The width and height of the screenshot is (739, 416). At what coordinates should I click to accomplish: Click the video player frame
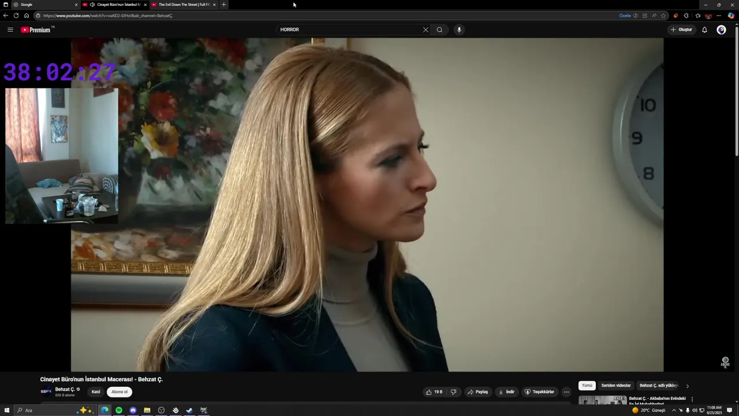click(x=367, y=205)
